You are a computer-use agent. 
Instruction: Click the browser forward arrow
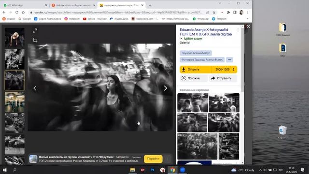point(11,12)
